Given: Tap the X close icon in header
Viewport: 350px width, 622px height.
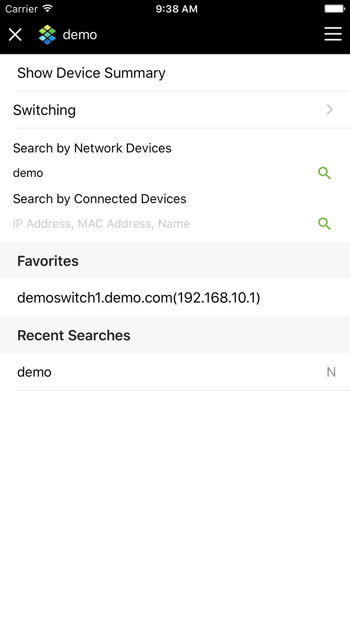Looking at the screenshot, I should tap(15, 35).
